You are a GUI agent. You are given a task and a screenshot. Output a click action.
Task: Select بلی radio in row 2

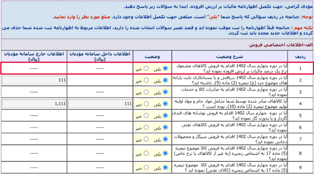click(x=165, y=80)
